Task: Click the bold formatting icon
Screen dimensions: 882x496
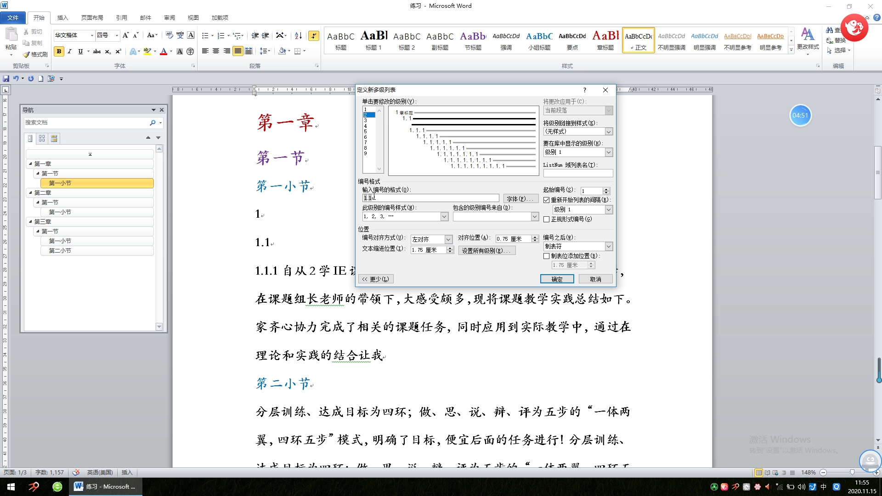Action: [x=58, y=51]
